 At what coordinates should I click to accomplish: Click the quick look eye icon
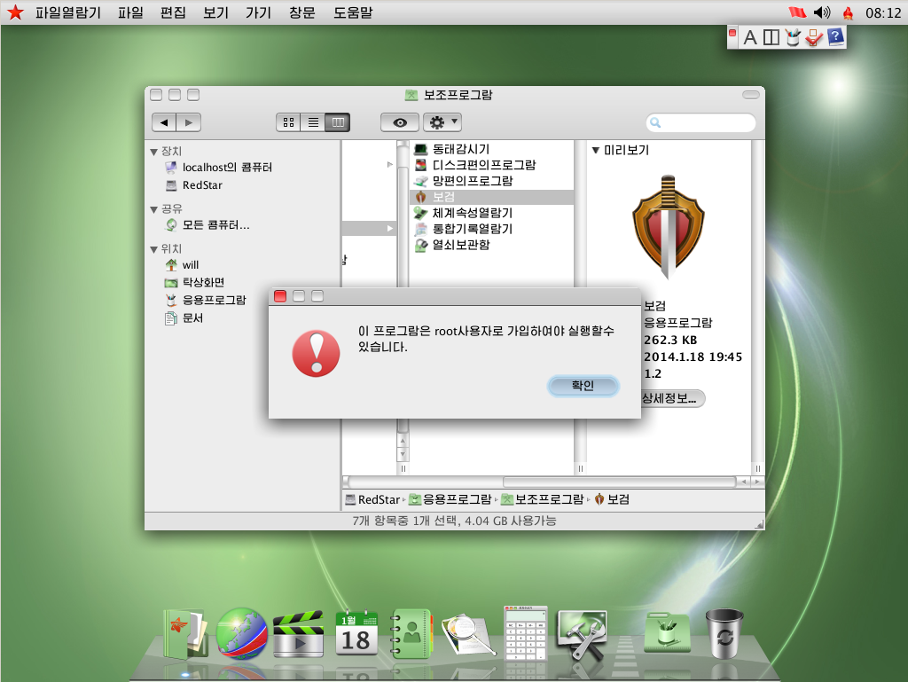pyautogui.click(x=400, y=122)
